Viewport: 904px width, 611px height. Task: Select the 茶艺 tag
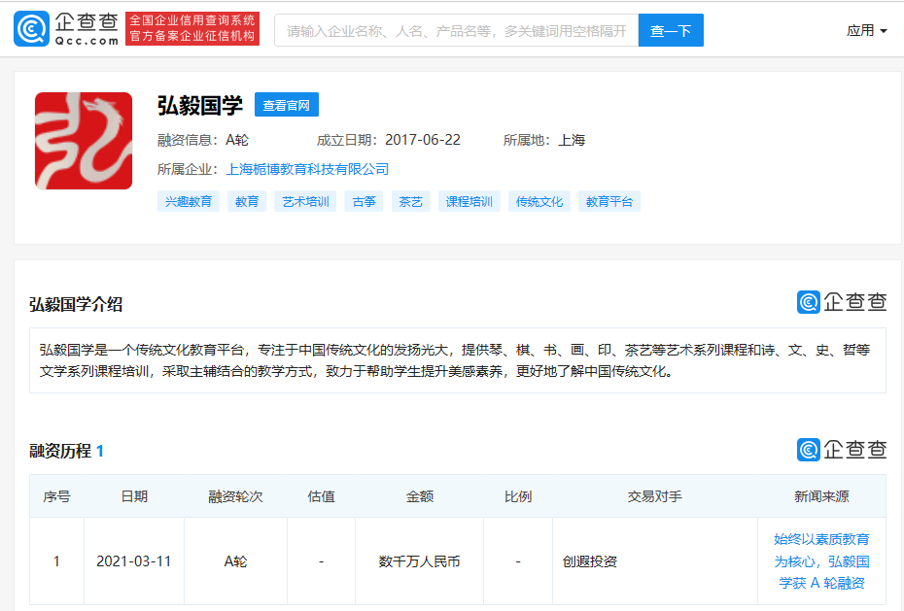pos(410,201)
